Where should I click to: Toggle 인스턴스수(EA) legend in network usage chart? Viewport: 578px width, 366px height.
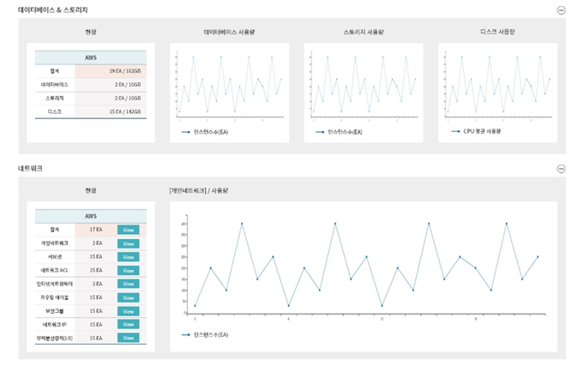click(x=205, y=334)
